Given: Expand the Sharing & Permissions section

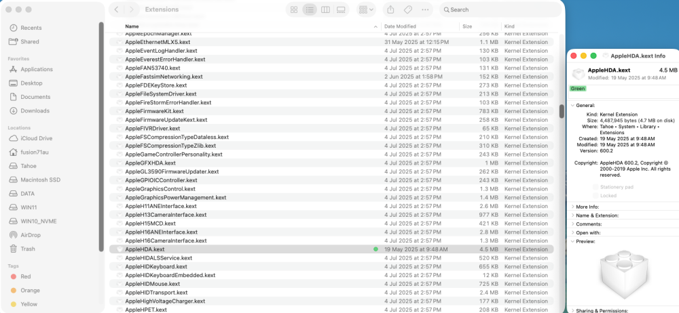Looking at the screenshot, I should (x=573, y=310).
